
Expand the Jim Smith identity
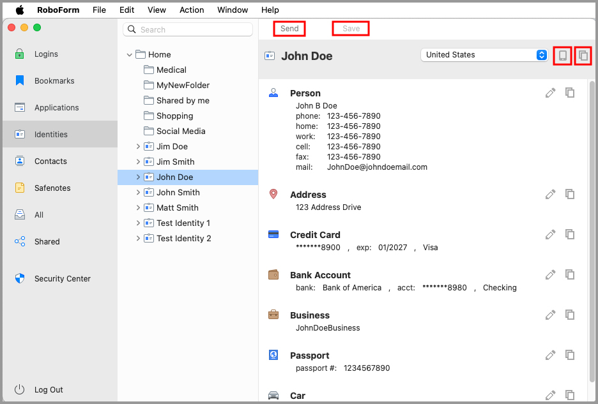coord(138,161)
